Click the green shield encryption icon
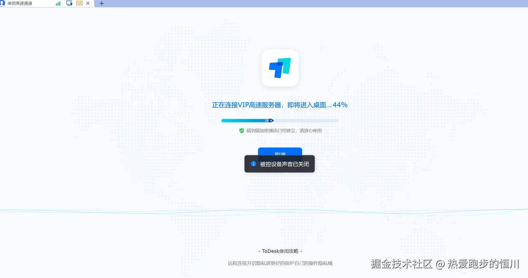Image resolution: width=528 pixels, height=278 pixels. pos(242,131)
